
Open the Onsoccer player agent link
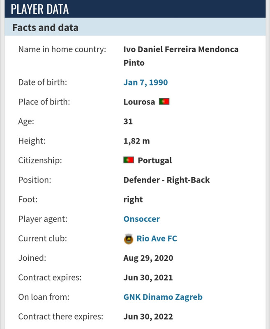point(141,219)
